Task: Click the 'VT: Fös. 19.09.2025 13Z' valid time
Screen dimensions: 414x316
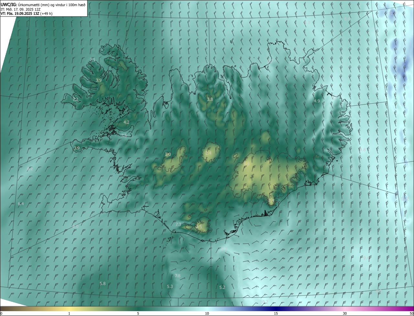Action: point(20,14)
